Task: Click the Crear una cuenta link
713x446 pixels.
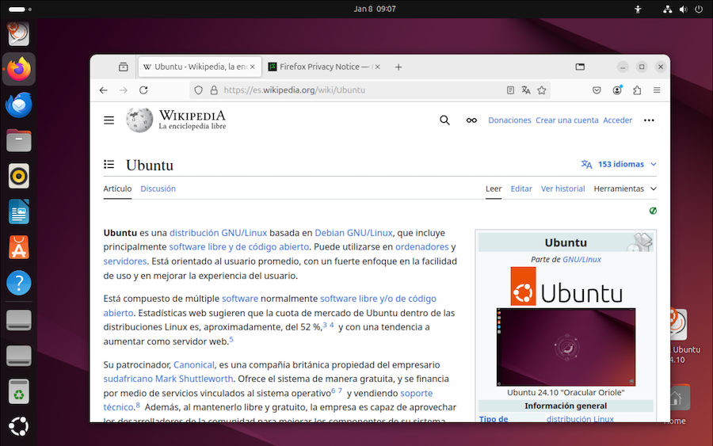Action: (x=566, y=120)
